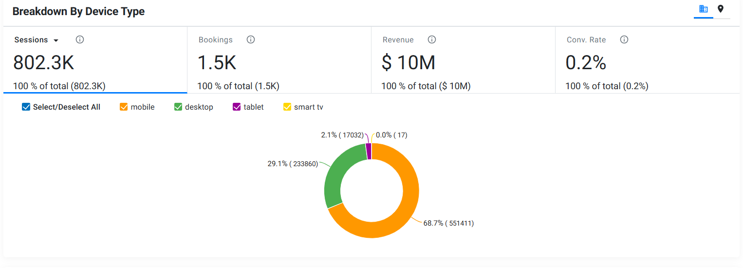
Task: Select the Conv. Rate metric tab
Action: pos(647,60)
